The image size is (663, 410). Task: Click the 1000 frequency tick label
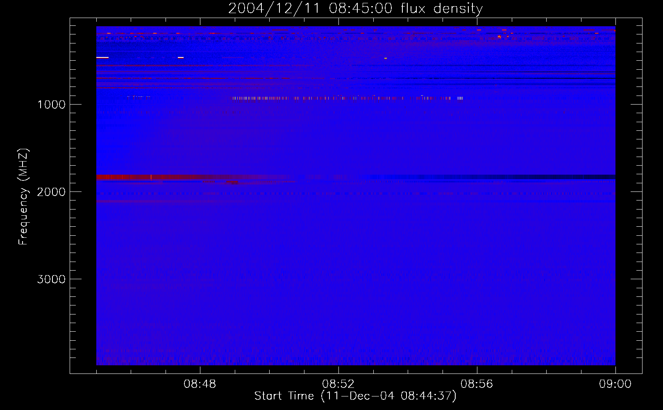pyautogui.click(x=51, y=105)
